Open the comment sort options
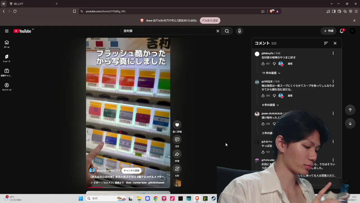This screenshot has width=360, height=203. coord(326,43)
